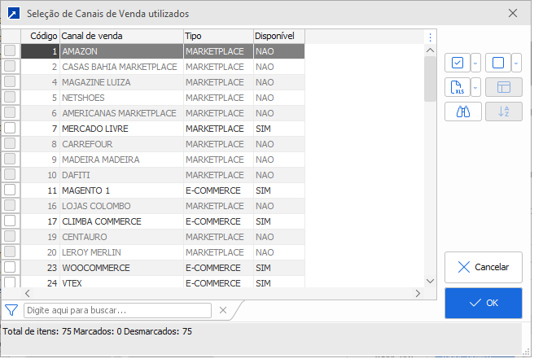543x363 pixels.
Task: Click the 'Total de itens: 75' status text
Action: pos(37,331)
